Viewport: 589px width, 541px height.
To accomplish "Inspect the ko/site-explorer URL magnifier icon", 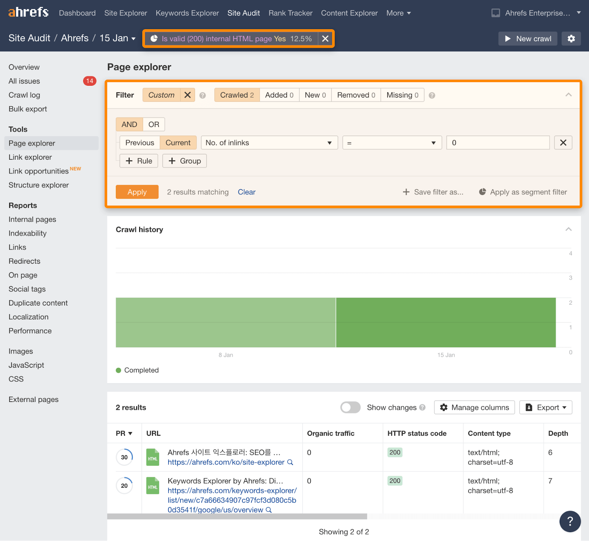I will click(290, 462).
